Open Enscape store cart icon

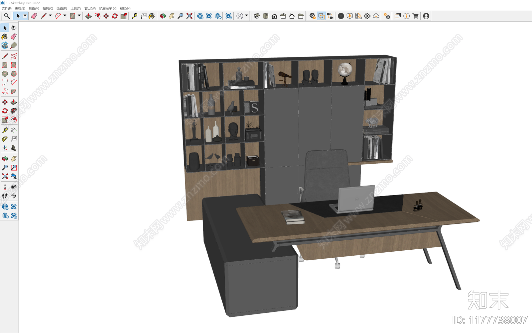coord(415,16)
